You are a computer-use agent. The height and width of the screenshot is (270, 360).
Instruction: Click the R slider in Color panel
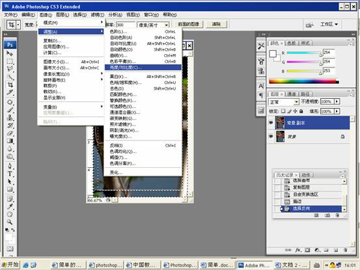point(304,53)
